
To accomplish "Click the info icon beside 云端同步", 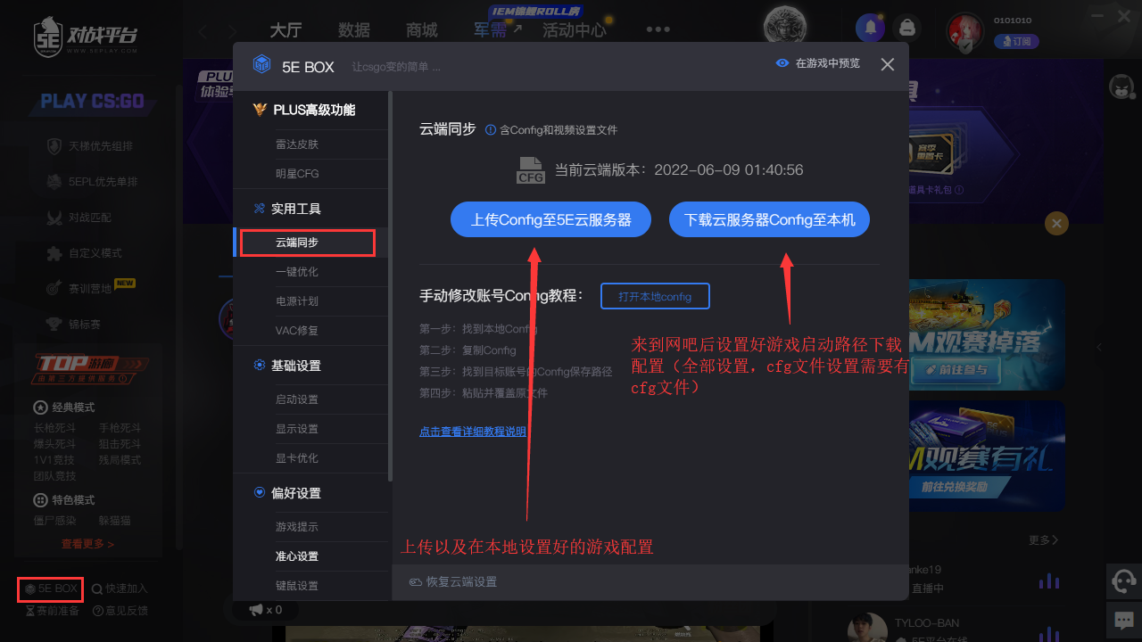I will click(x=490, y=130).
